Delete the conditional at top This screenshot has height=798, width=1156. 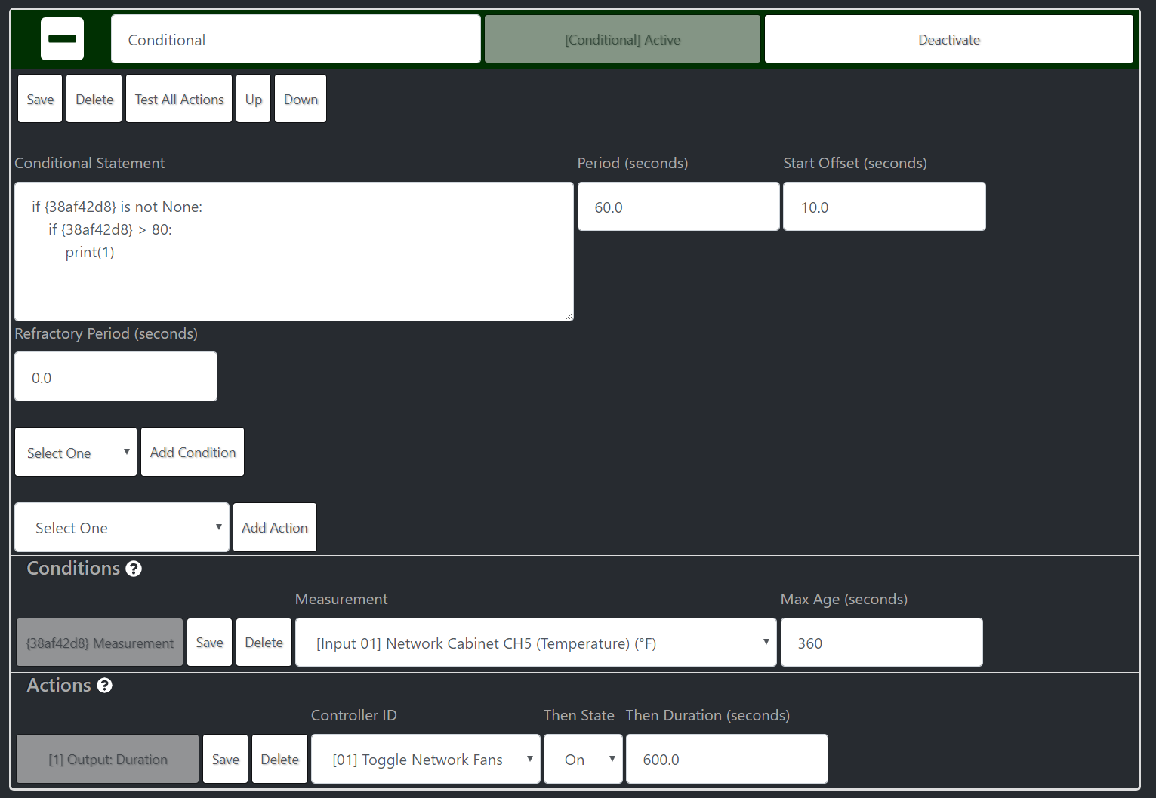[94, 99]
